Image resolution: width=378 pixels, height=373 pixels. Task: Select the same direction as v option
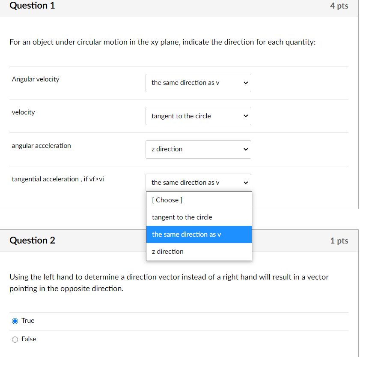[x=186, y=234]
